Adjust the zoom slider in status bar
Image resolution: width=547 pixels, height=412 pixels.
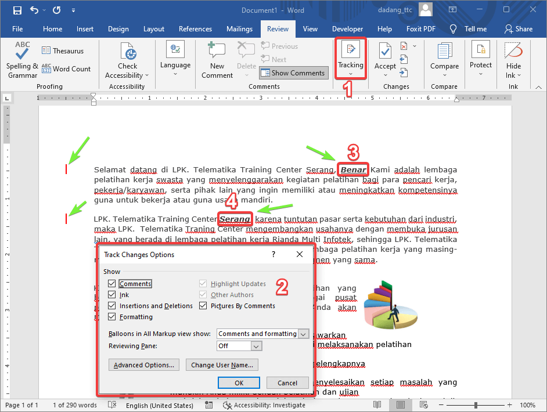click(476, 405)
